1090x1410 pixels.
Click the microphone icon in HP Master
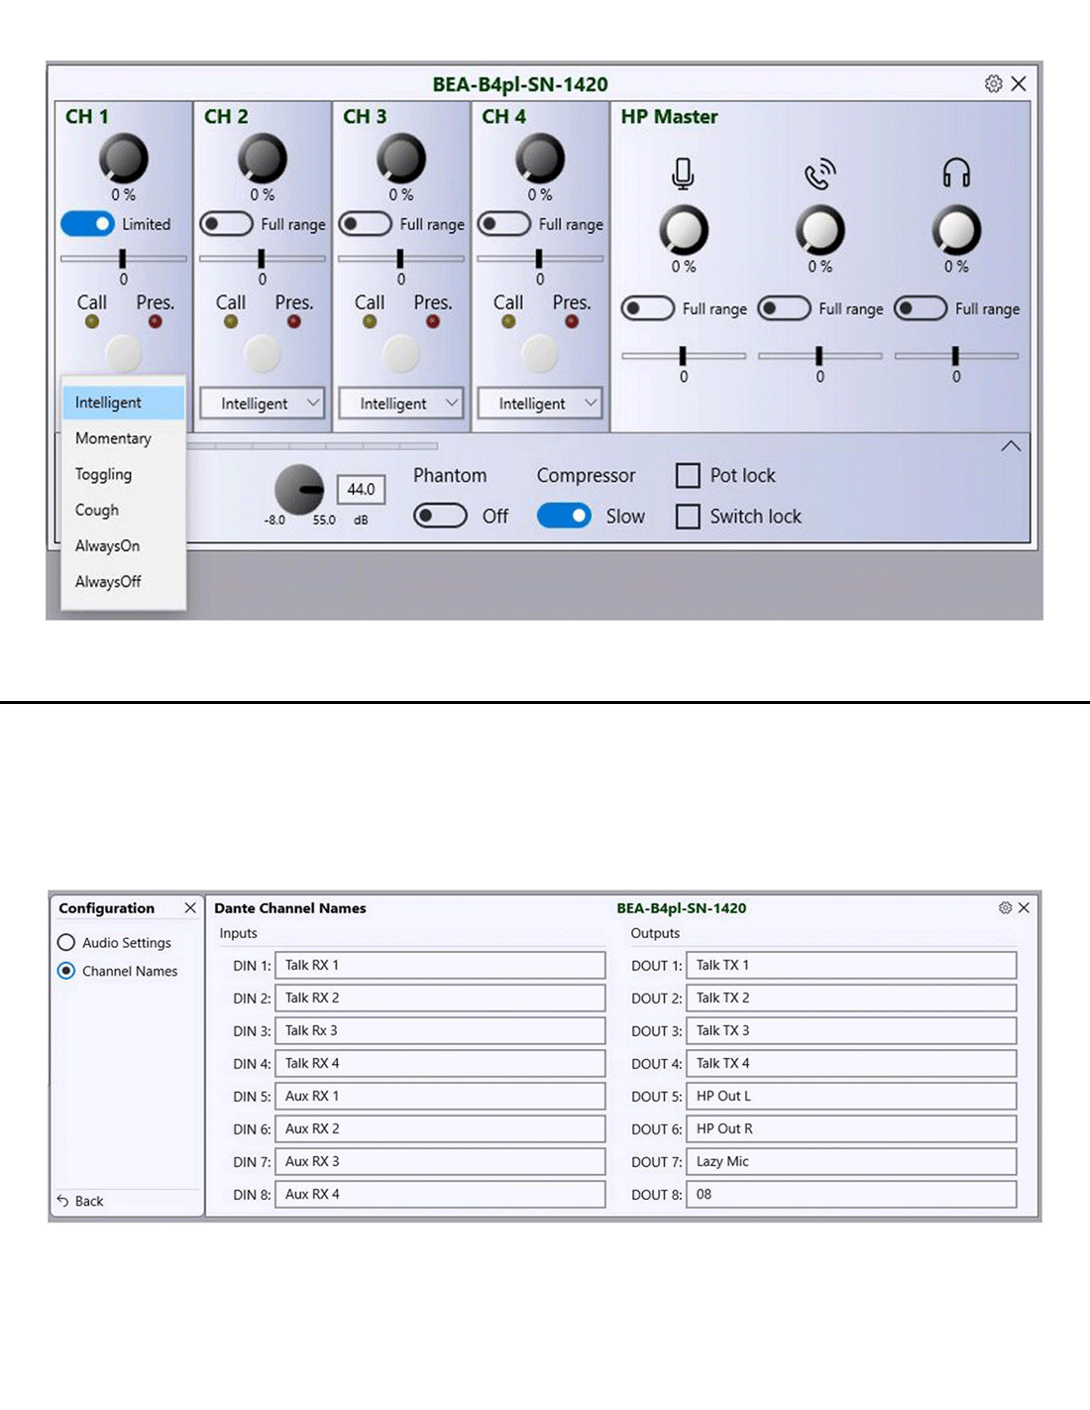click(683, 174)
